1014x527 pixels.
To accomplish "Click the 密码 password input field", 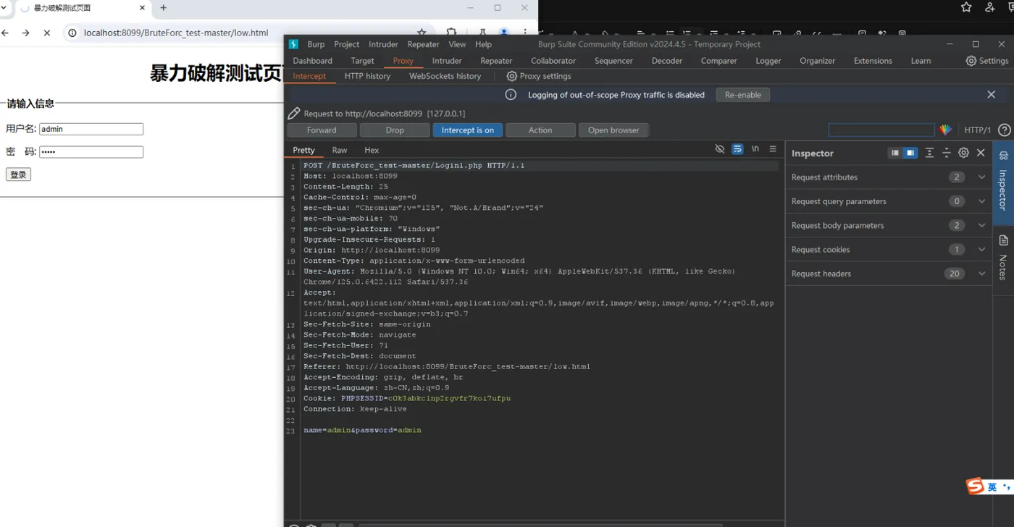I will pyautogui.click(x=91, y=152).
